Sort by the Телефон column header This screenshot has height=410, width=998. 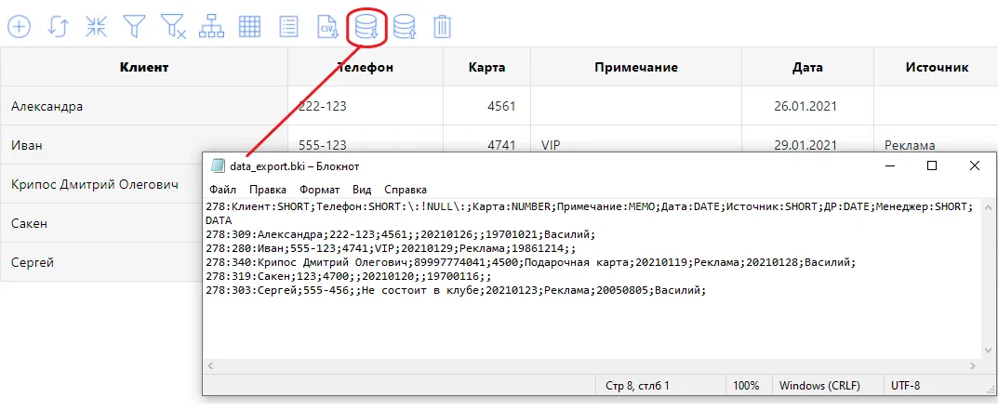tap(366, 67)
